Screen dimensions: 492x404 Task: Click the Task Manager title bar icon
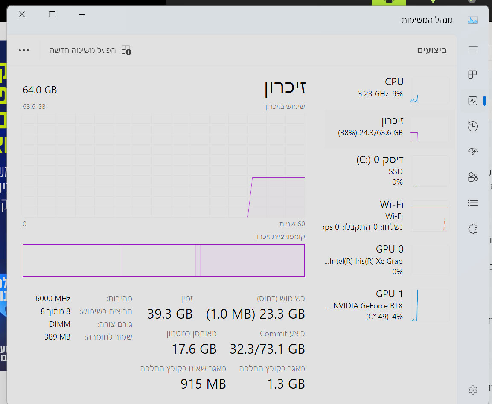click(x=473, y=20)
